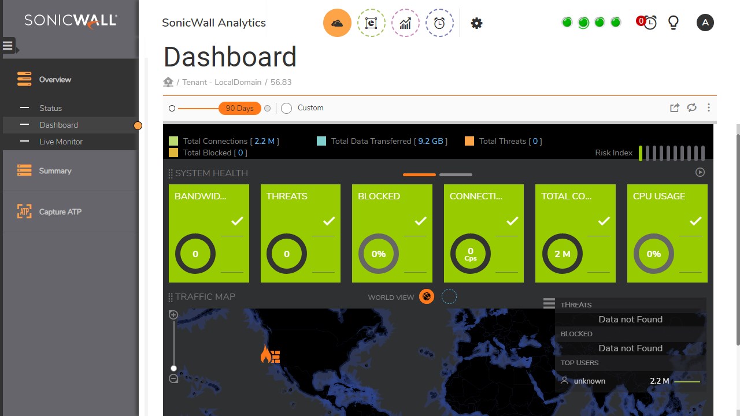740x416 pixels.
Task: Expand the Capture ATP section
Action: [x=70, y=211]
